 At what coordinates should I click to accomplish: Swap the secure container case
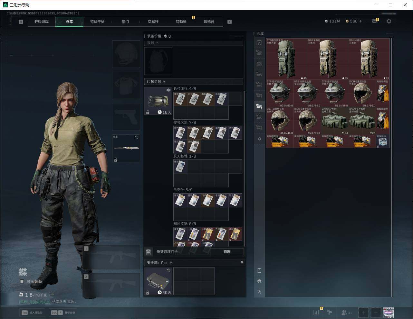click(168, 270)
